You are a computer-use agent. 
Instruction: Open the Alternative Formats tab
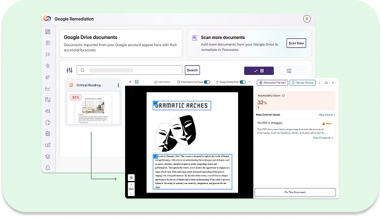[272, 83]
